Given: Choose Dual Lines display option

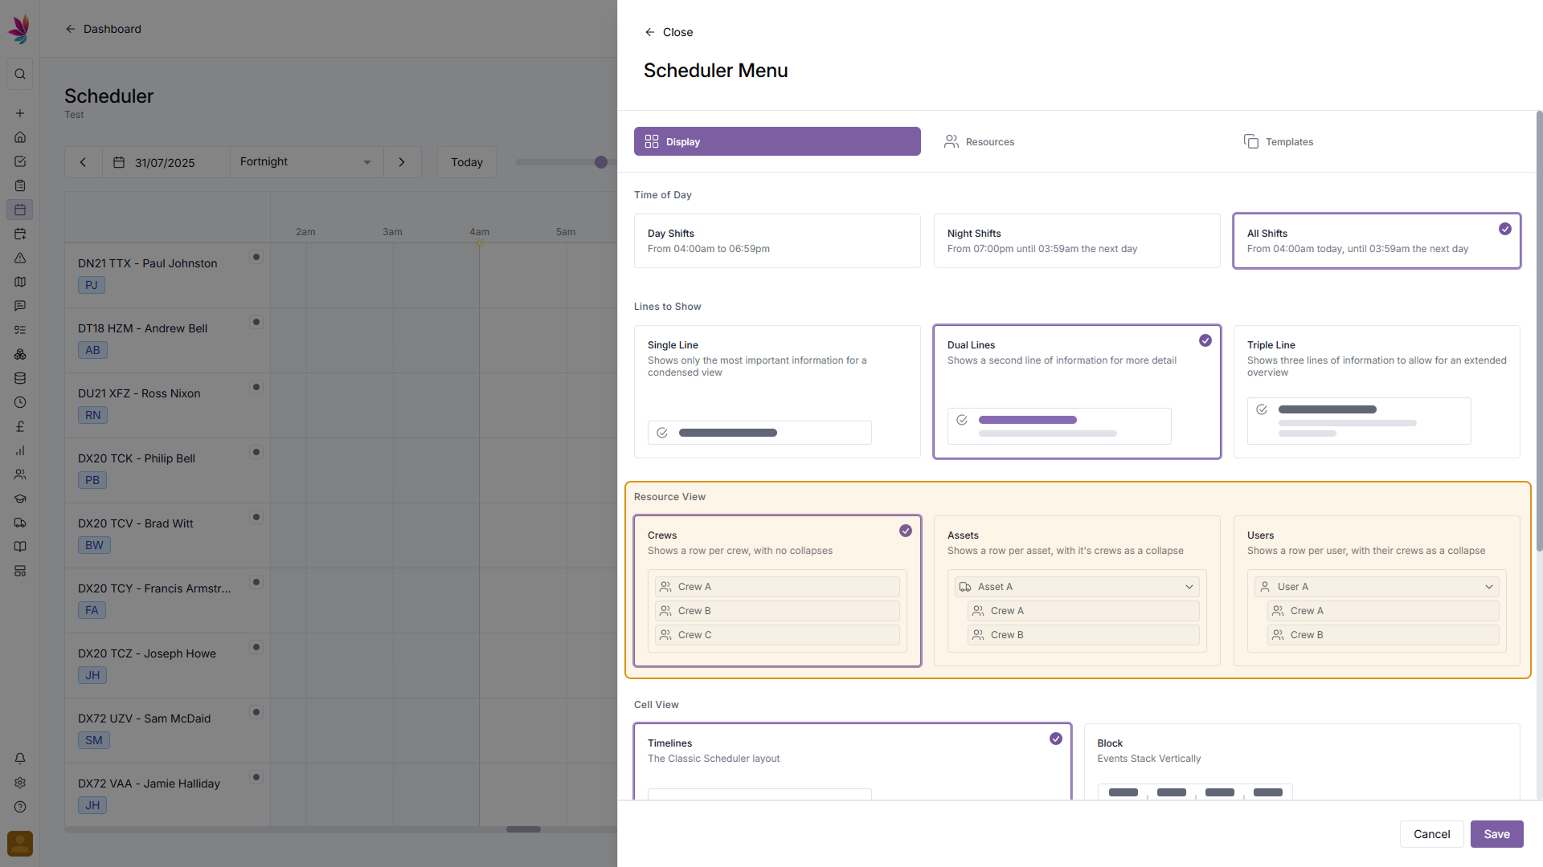Looking at the screenshot, I should 1077,392.
